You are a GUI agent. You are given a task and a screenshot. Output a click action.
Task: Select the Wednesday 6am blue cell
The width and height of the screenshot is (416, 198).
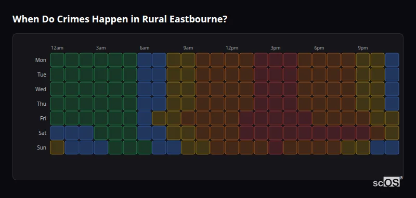[x=145, y=89]
